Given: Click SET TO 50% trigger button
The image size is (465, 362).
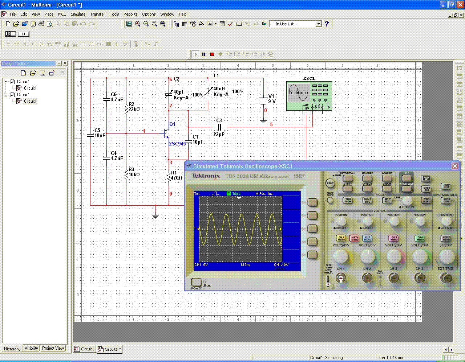Looking at the screenshot, I should pyautogui.click(x=388, y=200).
